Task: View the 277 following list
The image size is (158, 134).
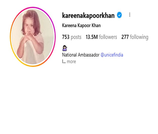Action: click(135, 37)
